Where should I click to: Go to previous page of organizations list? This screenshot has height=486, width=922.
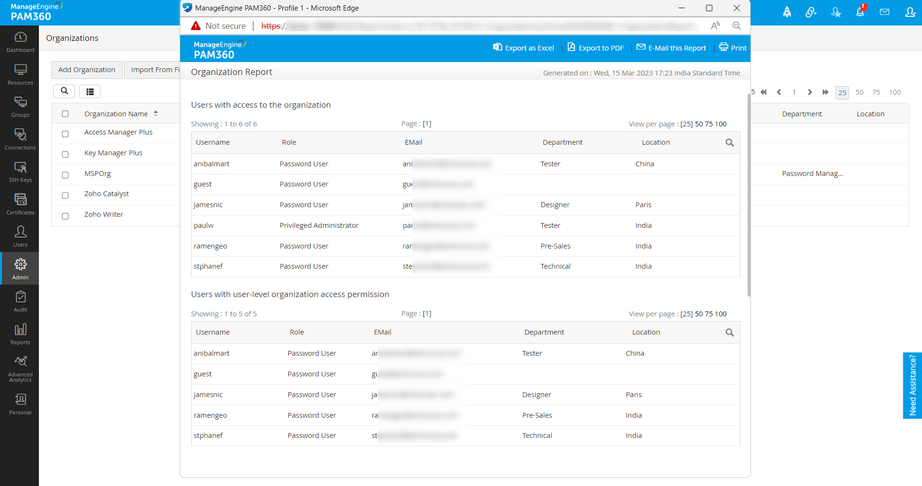point(779,92)
